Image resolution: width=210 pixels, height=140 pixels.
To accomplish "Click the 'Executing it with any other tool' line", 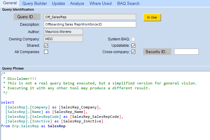I will tap(77, 88).
